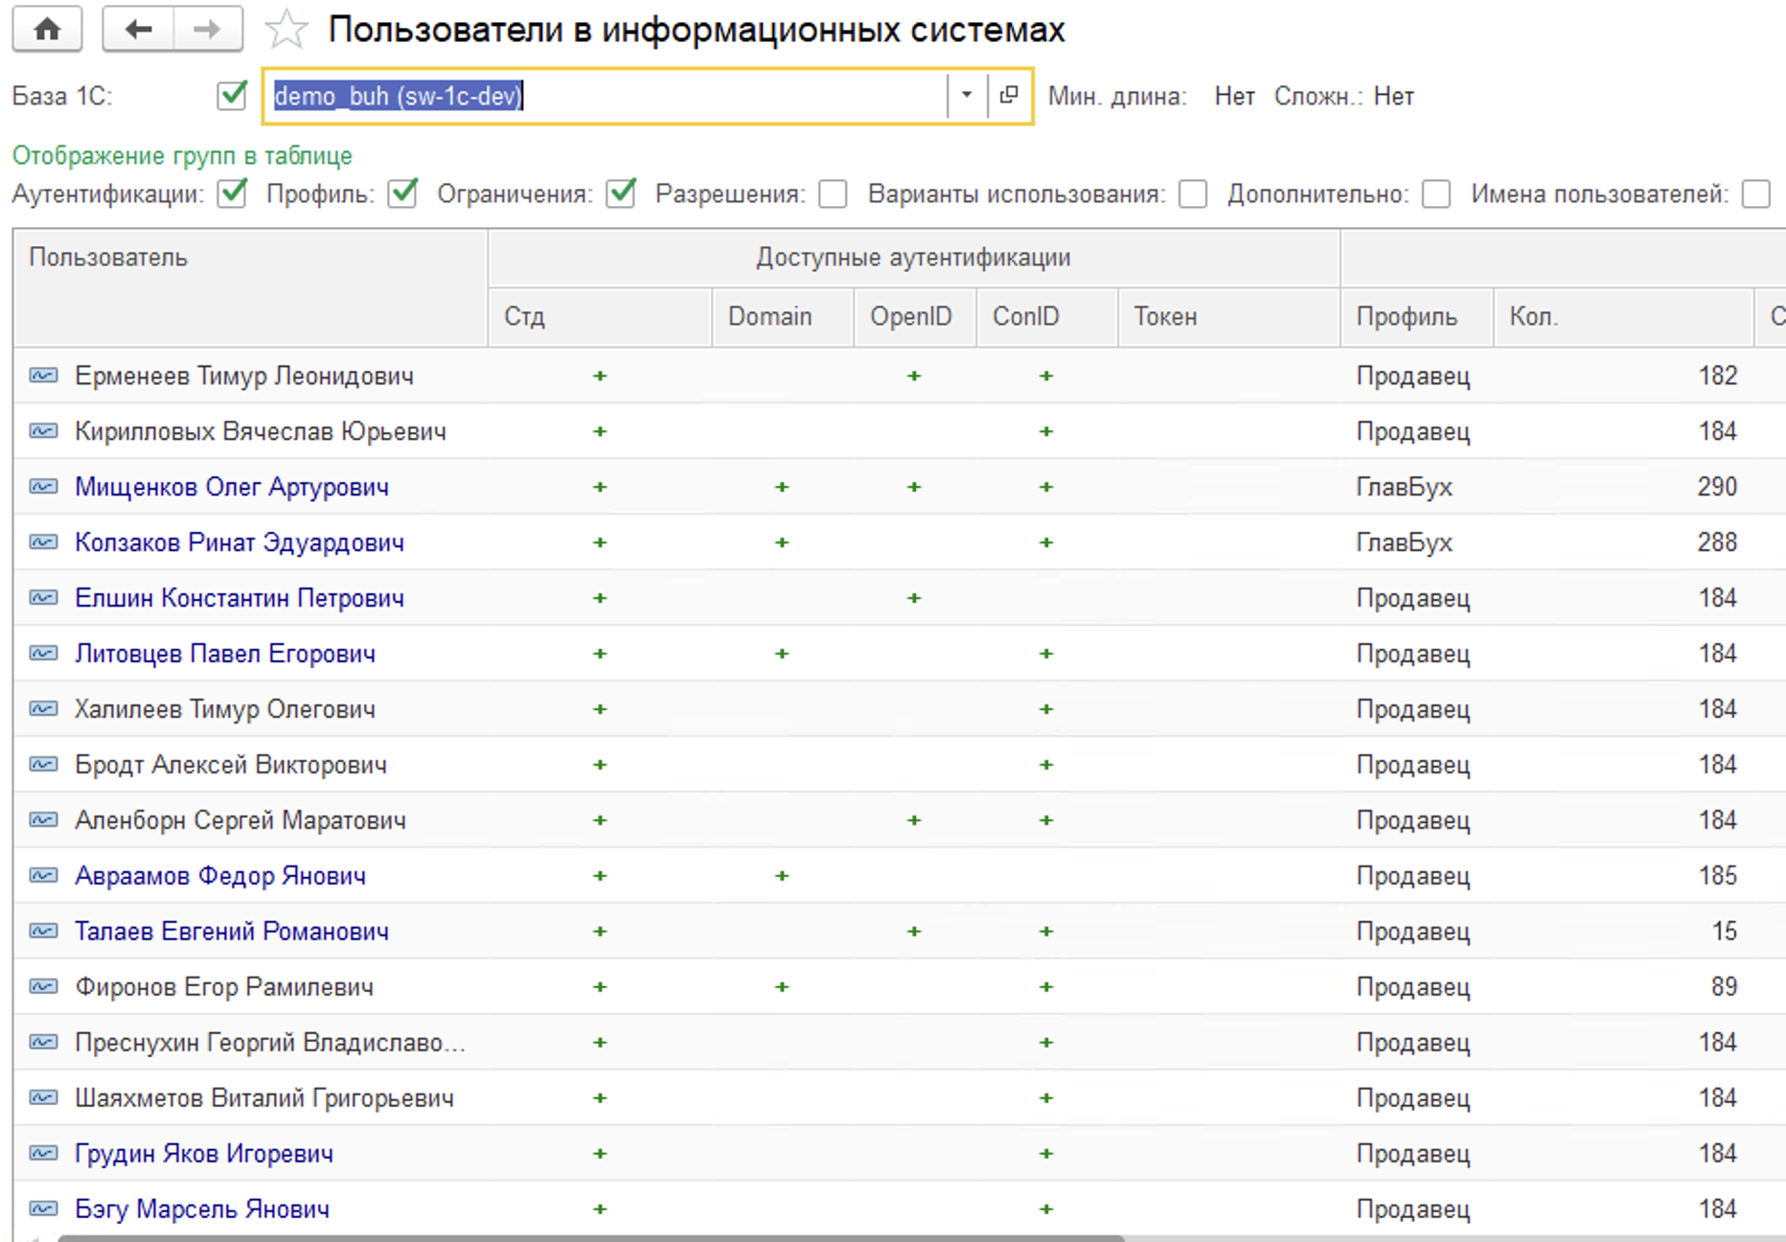Toggle the Варианты использования checkbox

pyautogui.click(x=1193, y=195)
